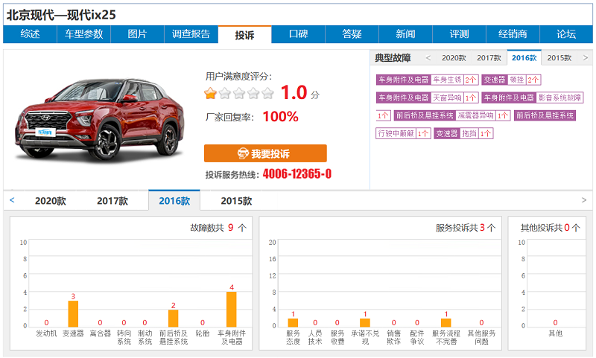Click the left arrow of the year tabs above charts

click(x=12, y=200)
